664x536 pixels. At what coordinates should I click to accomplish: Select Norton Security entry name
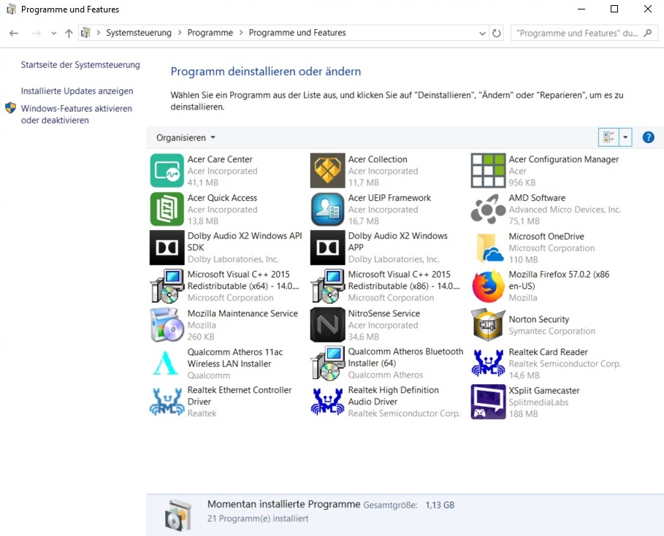tap(538, 319)
